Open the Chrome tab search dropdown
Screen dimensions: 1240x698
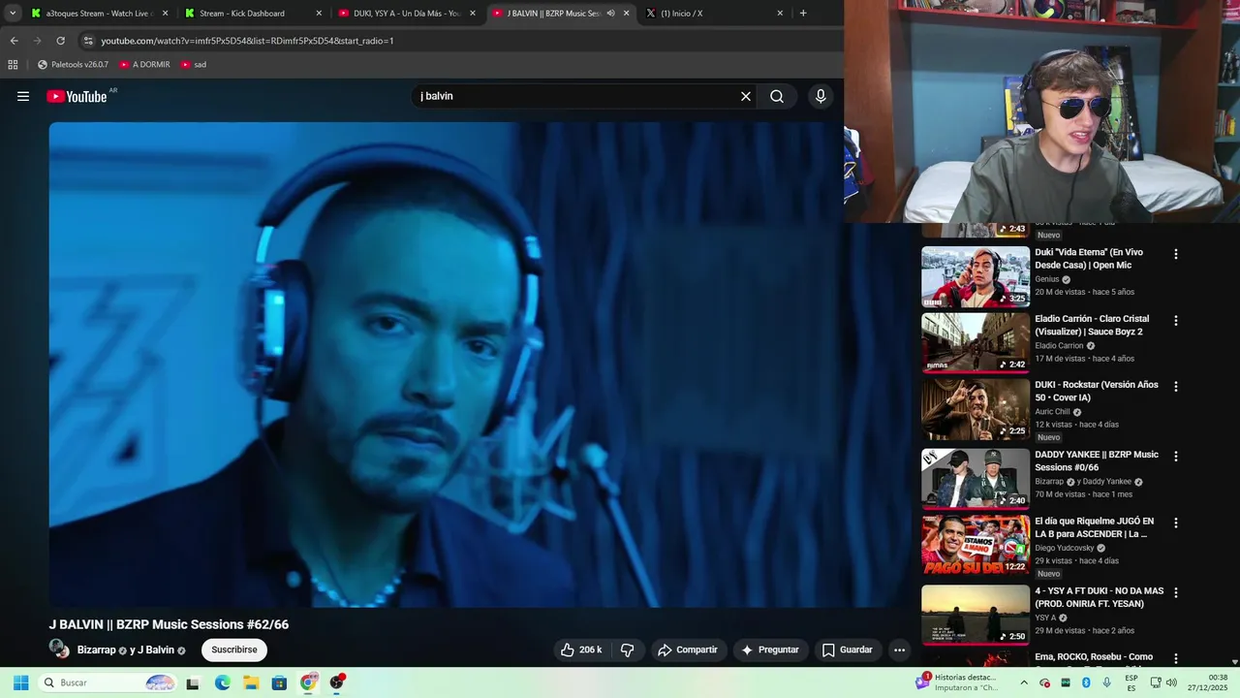(x=13, y=14)
